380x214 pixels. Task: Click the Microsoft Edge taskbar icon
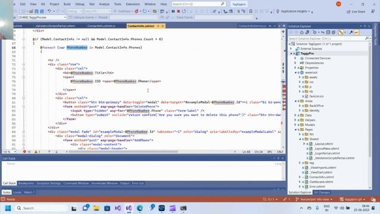(x=140, y=208)
